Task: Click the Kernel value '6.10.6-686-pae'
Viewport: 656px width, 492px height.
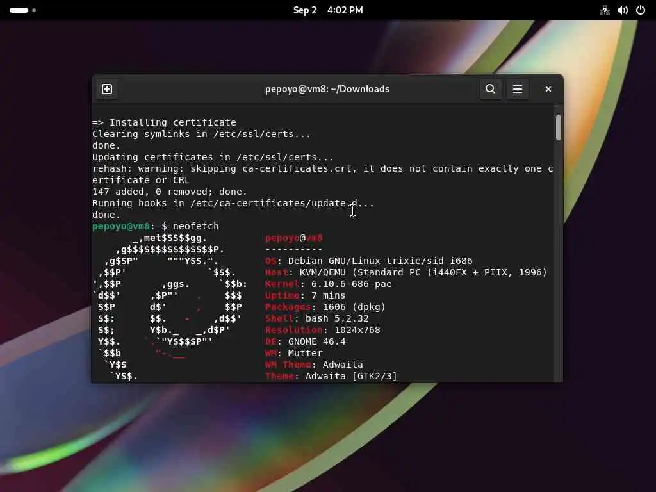Action: [352, 284]
